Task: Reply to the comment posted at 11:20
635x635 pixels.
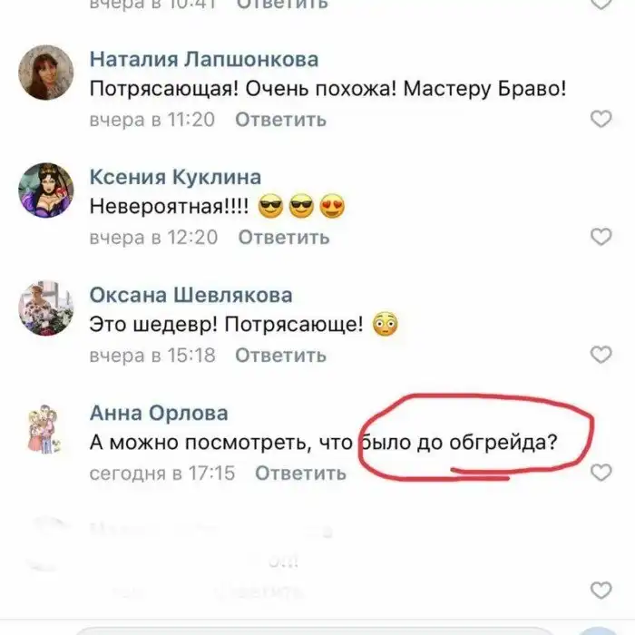Action: coord(280,120)
